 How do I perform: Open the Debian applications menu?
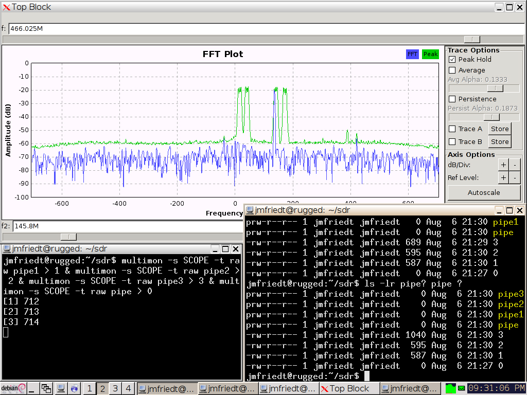pyautogui.click(x=13, y=389)
